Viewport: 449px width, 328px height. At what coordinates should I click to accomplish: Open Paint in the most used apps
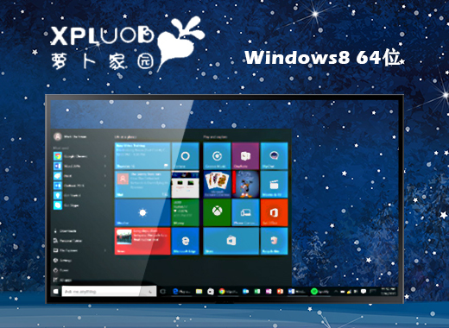tap(63, 176)
